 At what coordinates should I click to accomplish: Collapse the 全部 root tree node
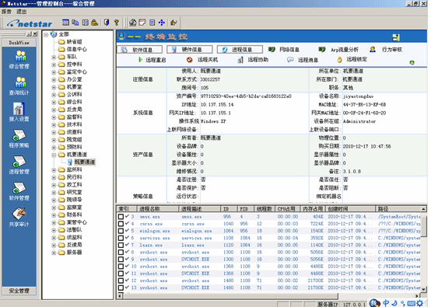point(46,35)
